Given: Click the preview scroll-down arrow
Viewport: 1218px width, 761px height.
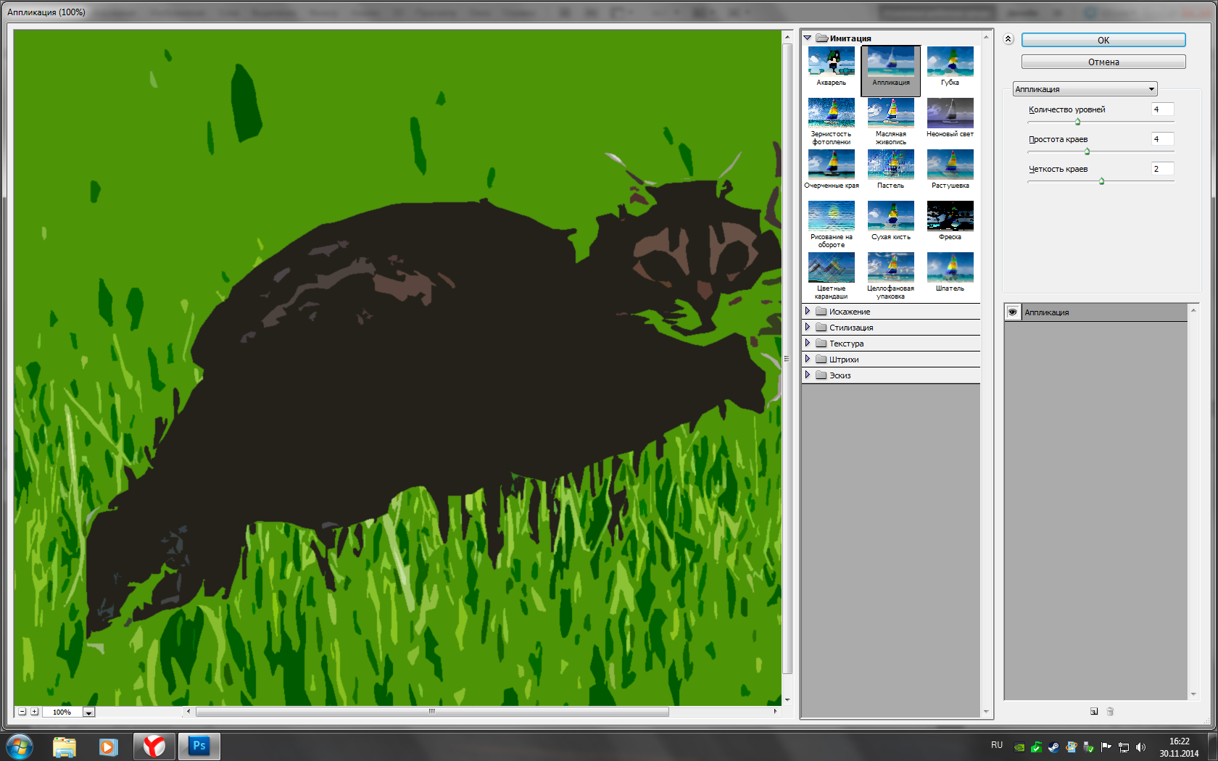Looking at the screenshot, I should point(787,700).
